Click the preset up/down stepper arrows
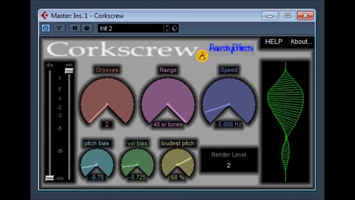355x200 pixels. 167,28
